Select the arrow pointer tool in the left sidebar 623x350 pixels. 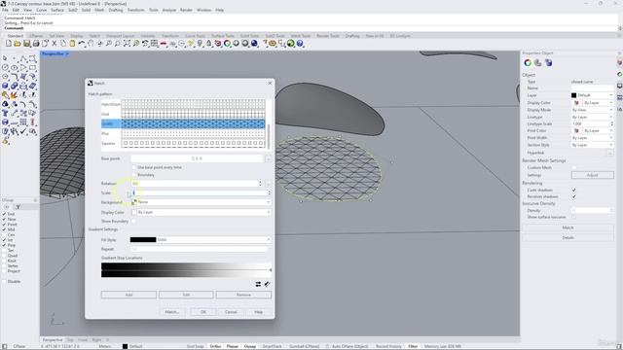point(5,58)
